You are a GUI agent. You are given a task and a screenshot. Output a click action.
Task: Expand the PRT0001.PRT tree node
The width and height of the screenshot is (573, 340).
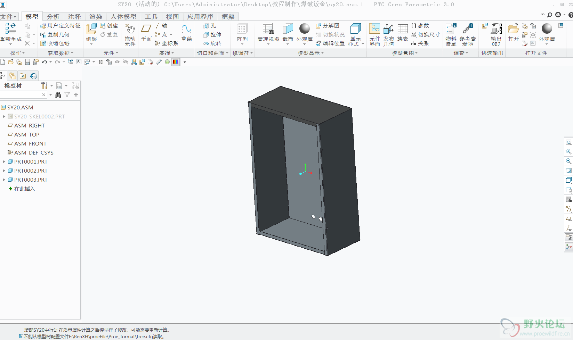tap(4, 161)
